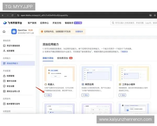Click the 网页应用 card title
Viewport: 157px width, 126px height.
(89, 85)
